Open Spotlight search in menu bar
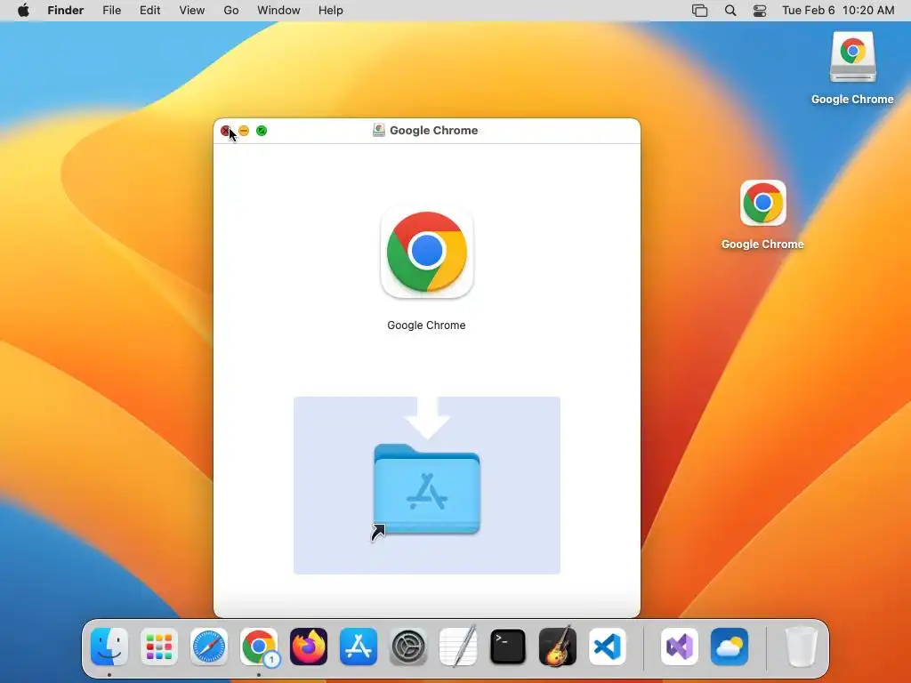The image size is (911, 683). click(730, 11)
